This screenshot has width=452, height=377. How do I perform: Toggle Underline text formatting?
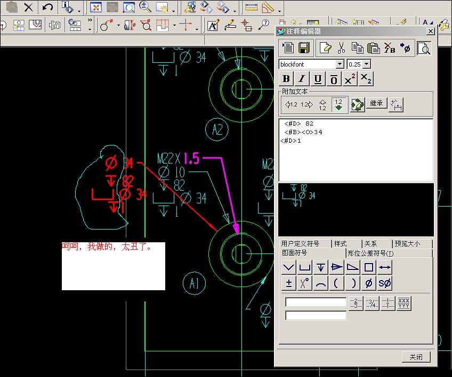[x=318, y=79]
